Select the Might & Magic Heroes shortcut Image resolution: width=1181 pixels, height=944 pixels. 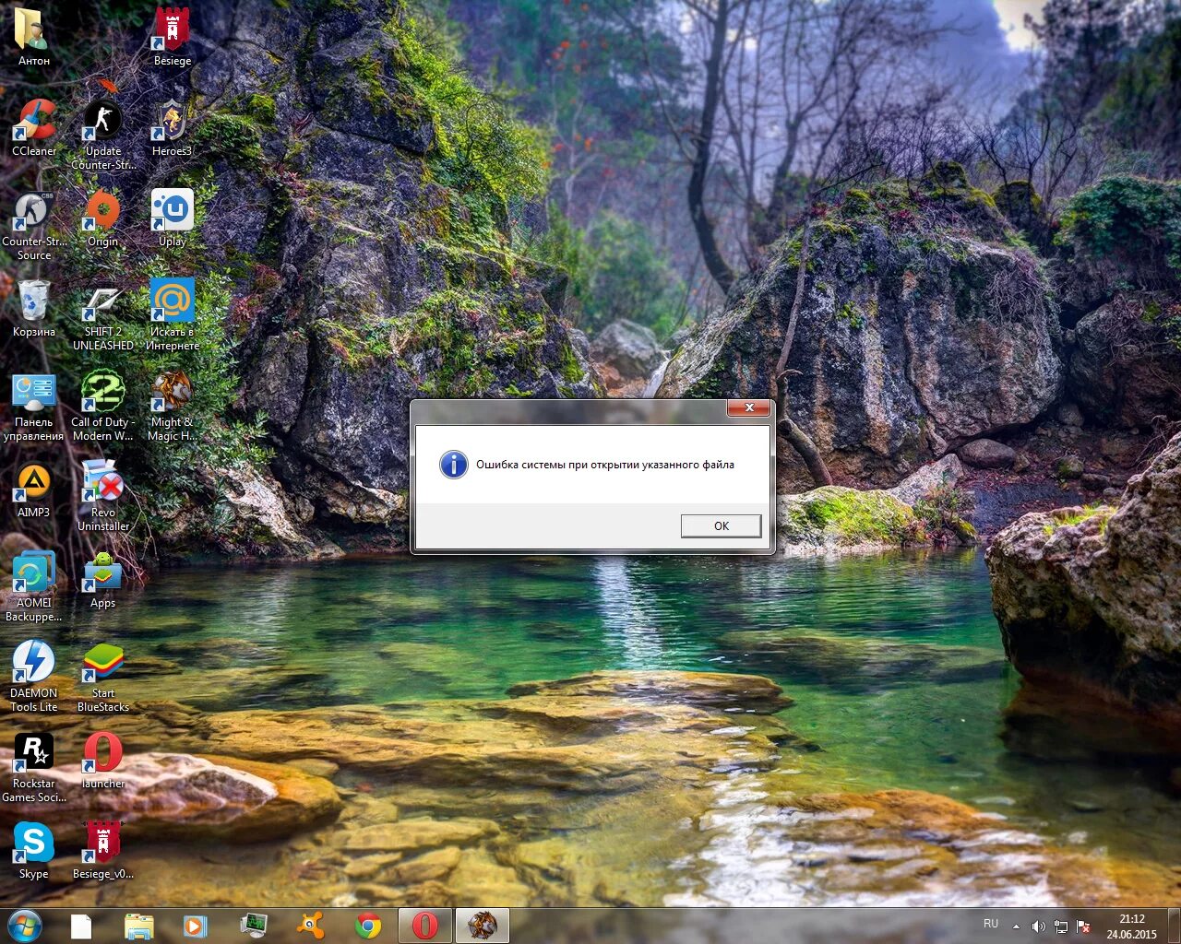coord(173,406)
